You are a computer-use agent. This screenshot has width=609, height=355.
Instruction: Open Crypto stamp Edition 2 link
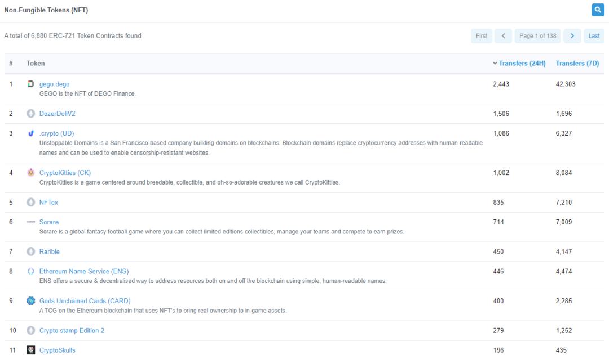pyautogui.click(x=72, y=331)
